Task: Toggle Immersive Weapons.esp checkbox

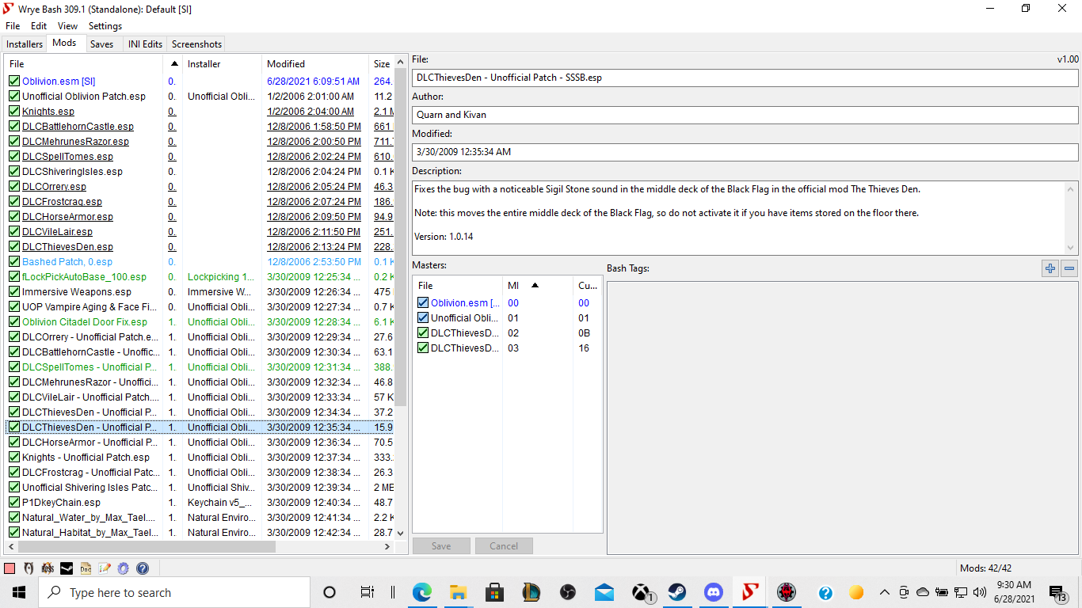Action: point(14,291)
